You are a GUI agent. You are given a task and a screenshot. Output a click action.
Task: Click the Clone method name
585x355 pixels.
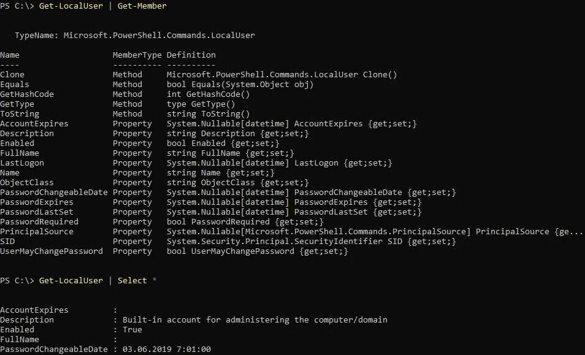pos(12,75)
